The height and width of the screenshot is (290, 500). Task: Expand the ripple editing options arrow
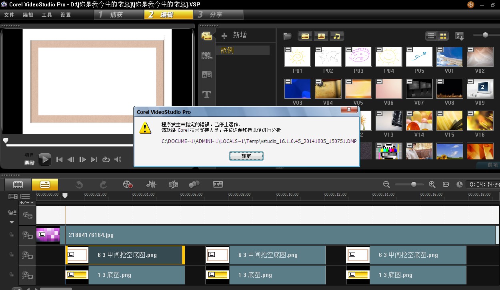[x=12, y=222]
